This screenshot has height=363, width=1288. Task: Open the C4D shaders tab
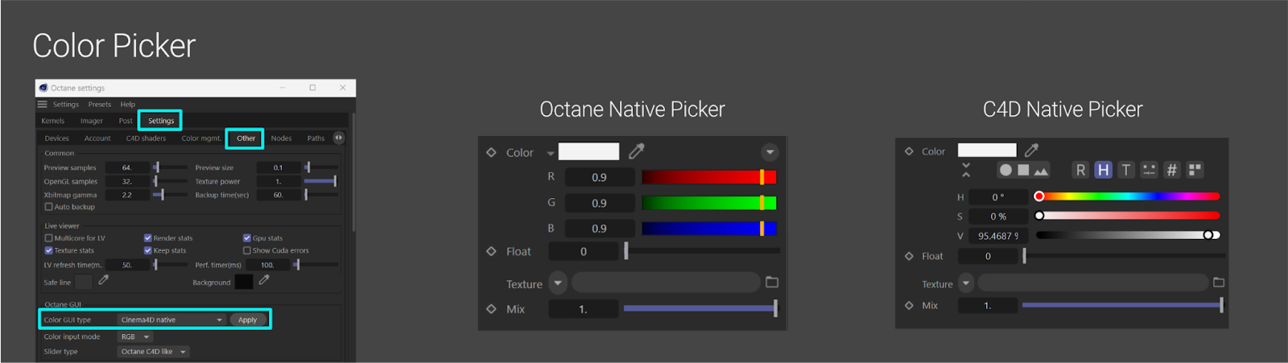pyautogui.click(x=146, y=138)
